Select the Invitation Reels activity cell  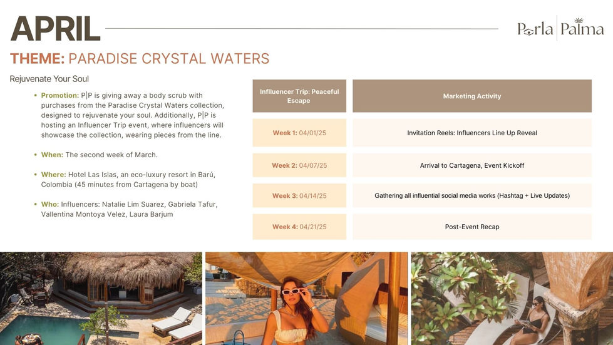click(x=472, y=133)
